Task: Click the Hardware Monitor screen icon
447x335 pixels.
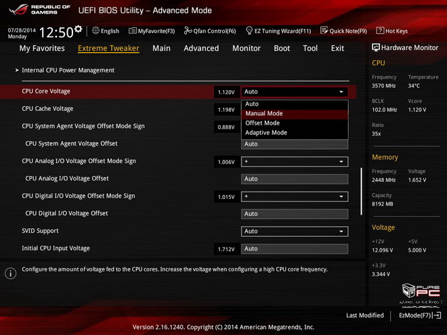Action: (x=376, y=47)
